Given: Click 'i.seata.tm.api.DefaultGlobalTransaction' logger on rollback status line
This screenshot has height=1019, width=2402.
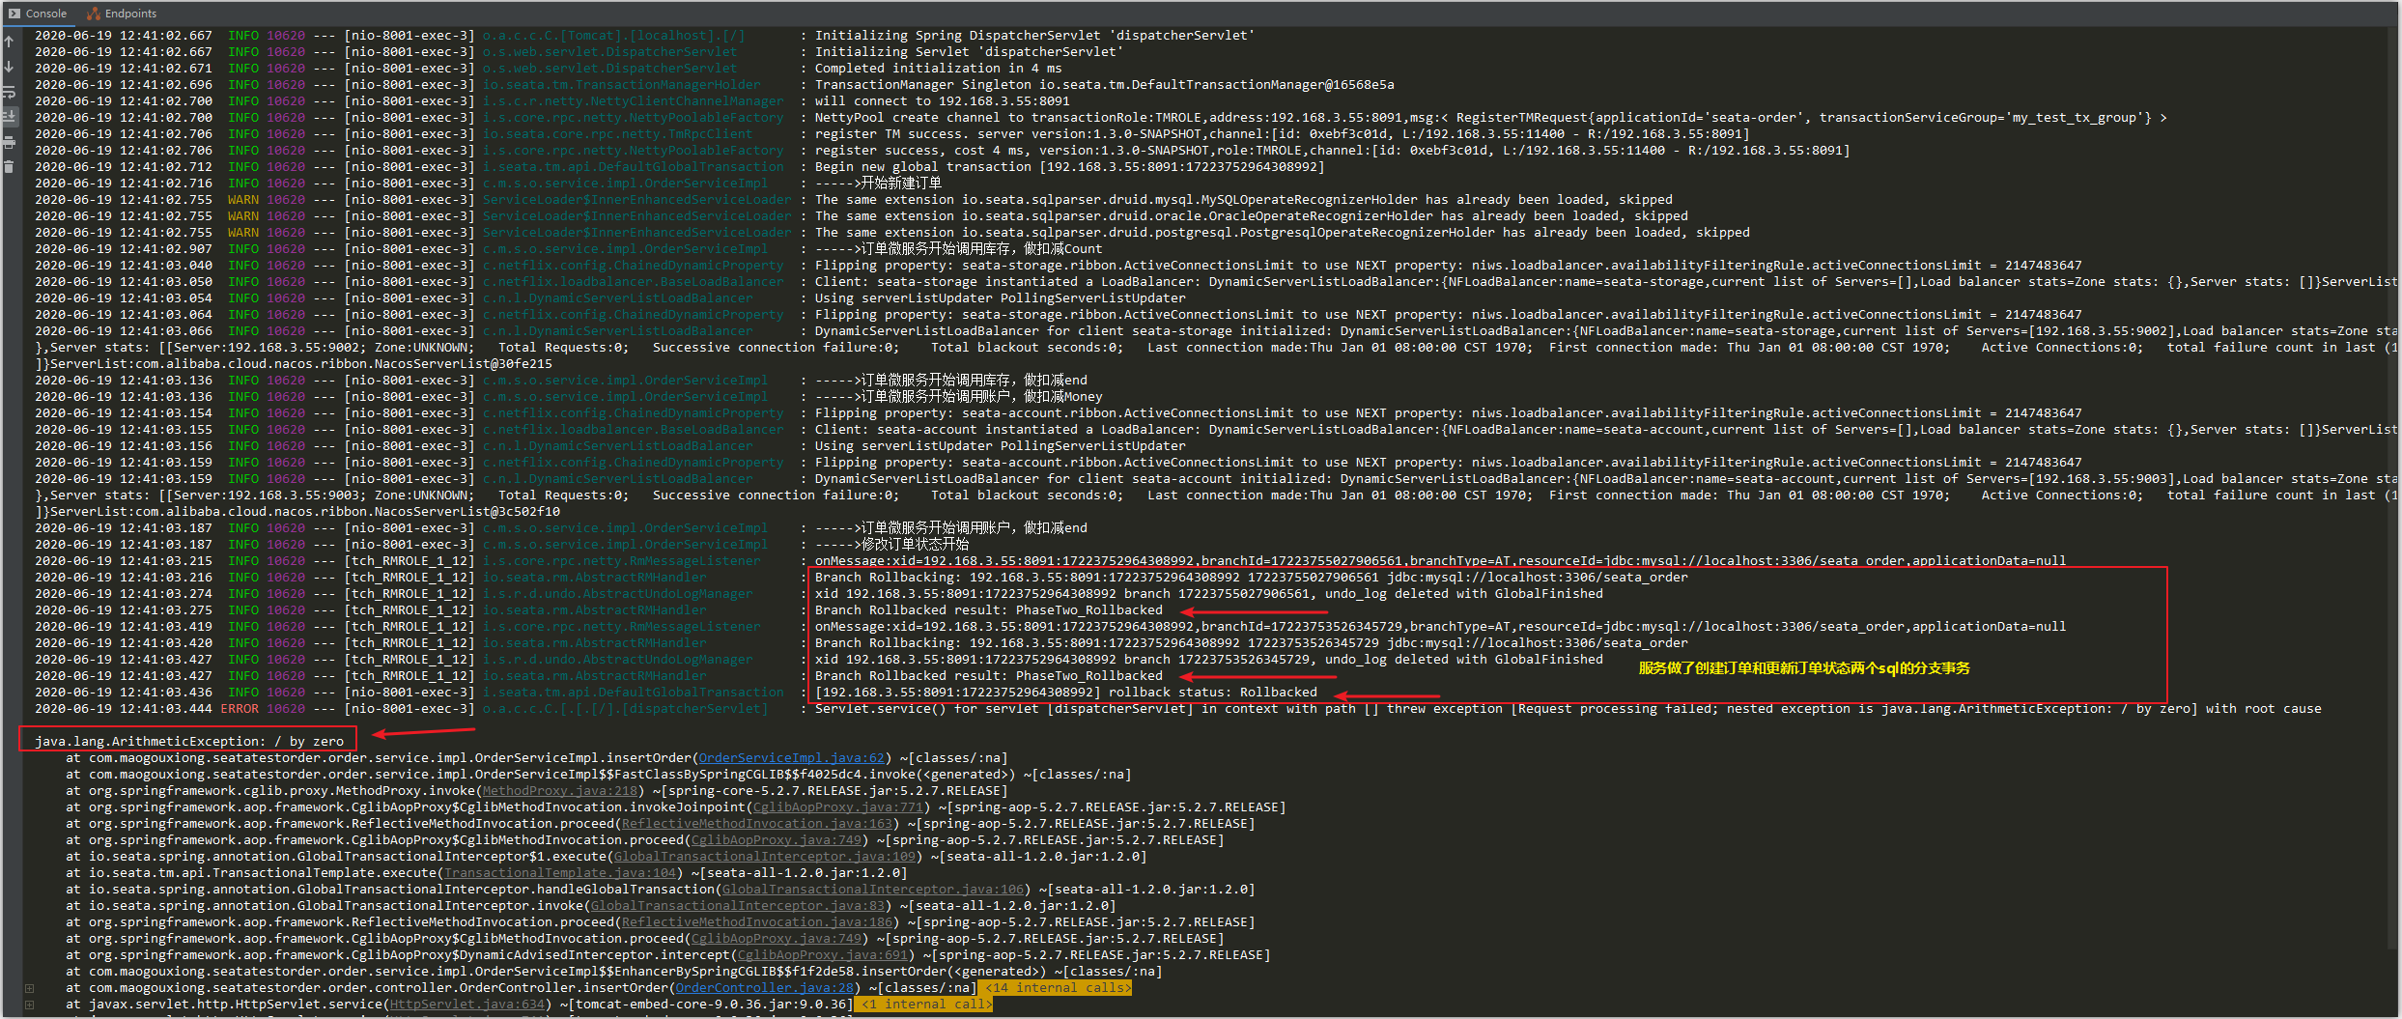Looking at the screenshot, I should 634,693.
